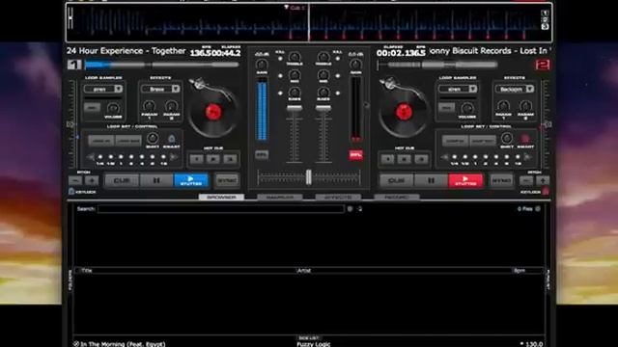Click deck 1 song progress bar
This screenshot has height=347, width=618.
pos(161,65)
